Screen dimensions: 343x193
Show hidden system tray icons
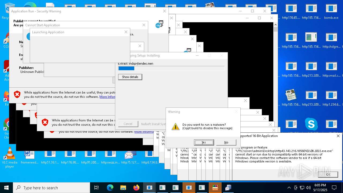pos(289,188)
